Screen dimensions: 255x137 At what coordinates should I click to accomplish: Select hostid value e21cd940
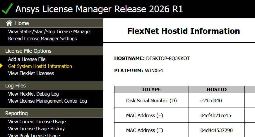[211, 101]
